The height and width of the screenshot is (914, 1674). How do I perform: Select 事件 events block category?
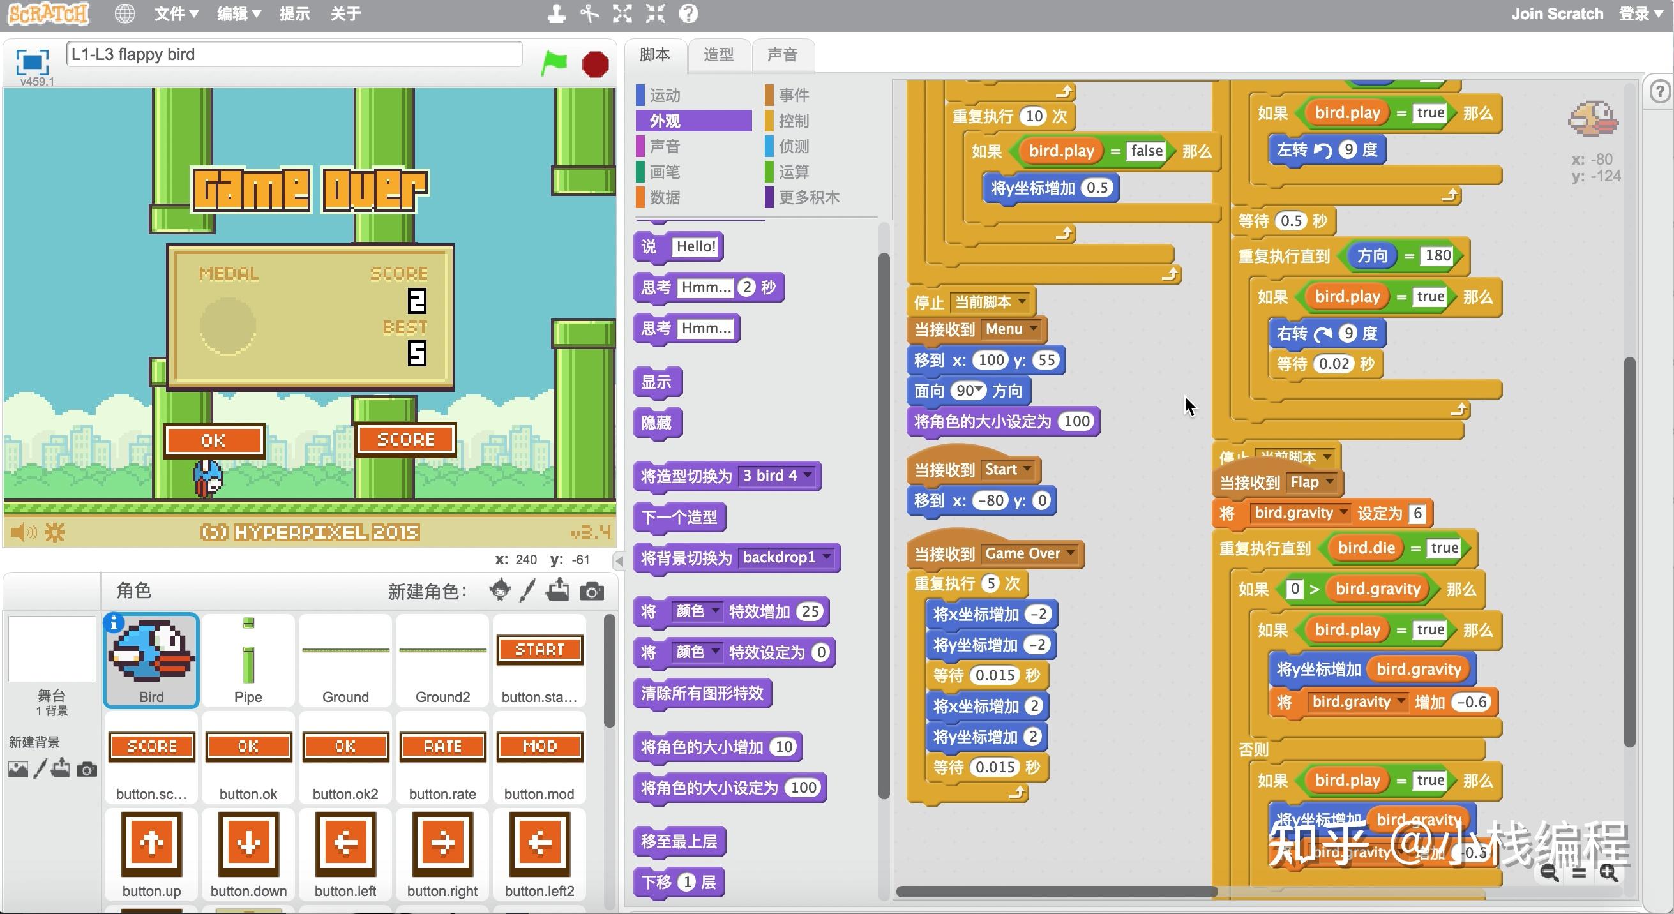tap(822, 96)
